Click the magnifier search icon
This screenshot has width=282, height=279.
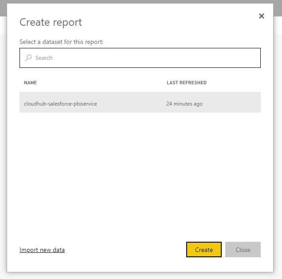click(x=28, y=58)
